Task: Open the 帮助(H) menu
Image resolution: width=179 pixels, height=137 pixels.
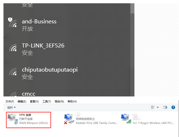Action: (72, 102)
